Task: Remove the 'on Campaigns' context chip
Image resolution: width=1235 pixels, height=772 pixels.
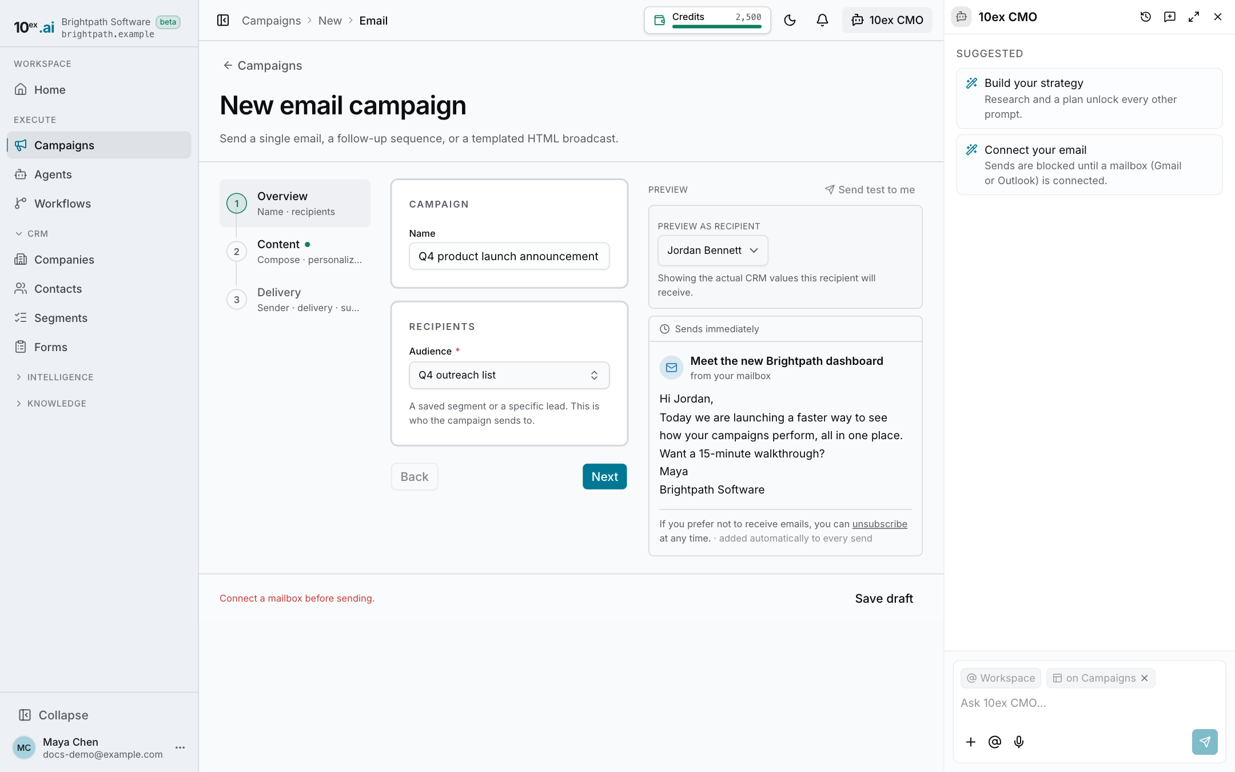Action: [x=1144, y=678]
